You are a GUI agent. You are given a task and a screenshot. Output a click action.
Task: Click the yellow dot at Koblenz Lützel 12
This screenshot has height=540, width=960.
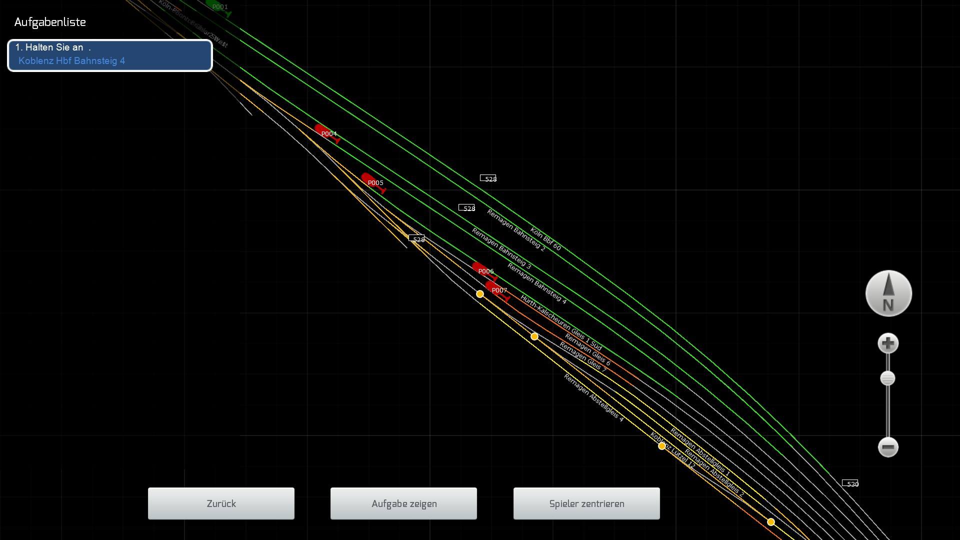(662, 446)
